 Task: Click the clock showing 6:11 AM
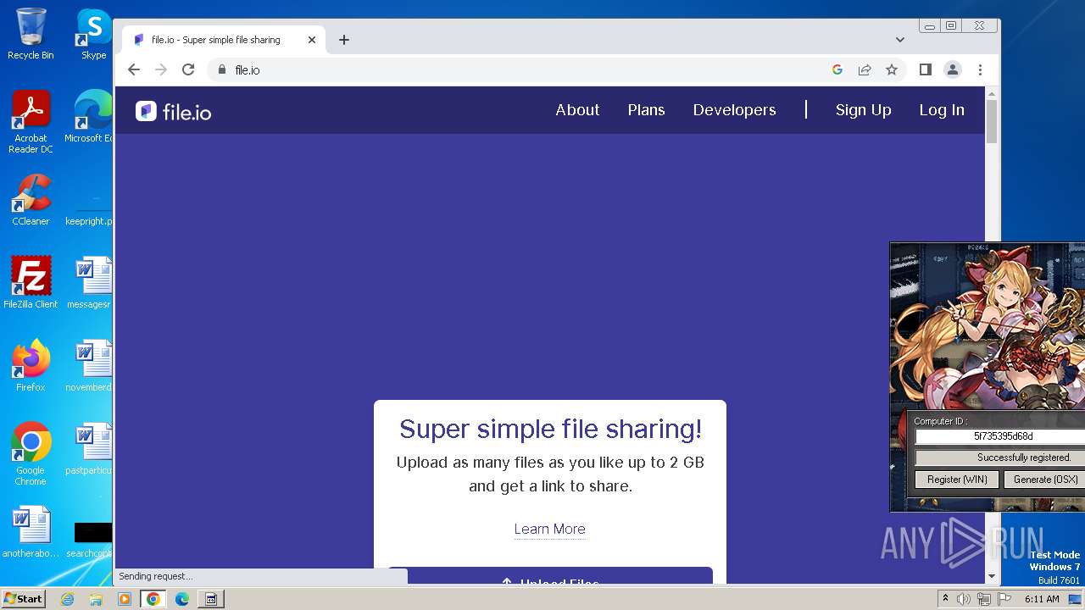1042,599
